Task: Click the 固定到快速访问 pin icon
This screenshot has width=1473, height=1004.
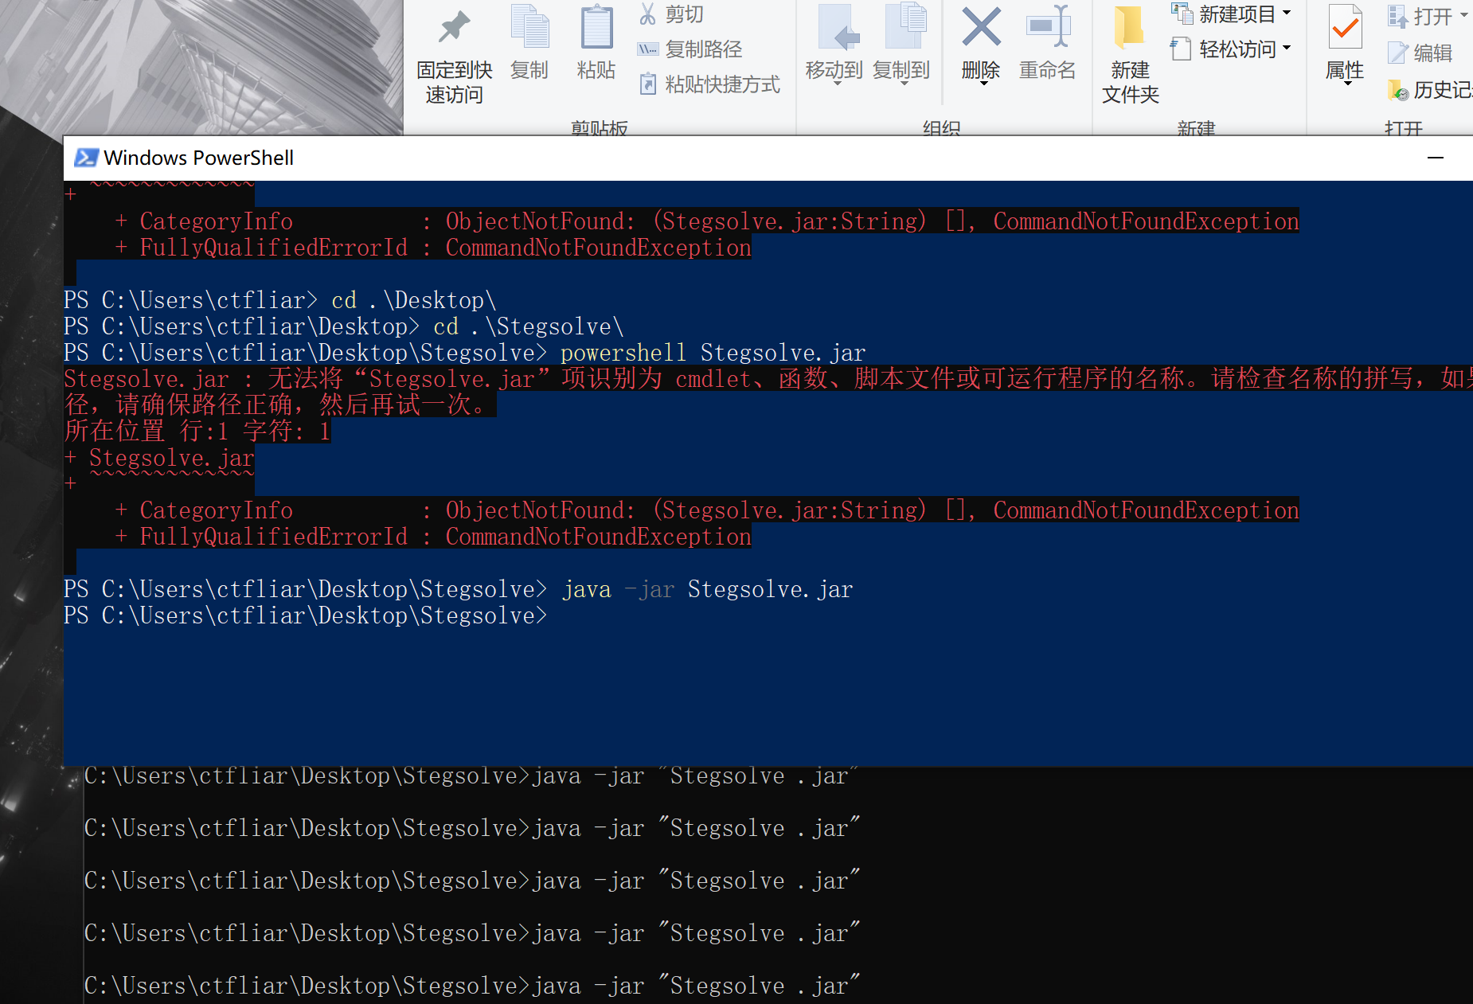Action: [454, 28]
